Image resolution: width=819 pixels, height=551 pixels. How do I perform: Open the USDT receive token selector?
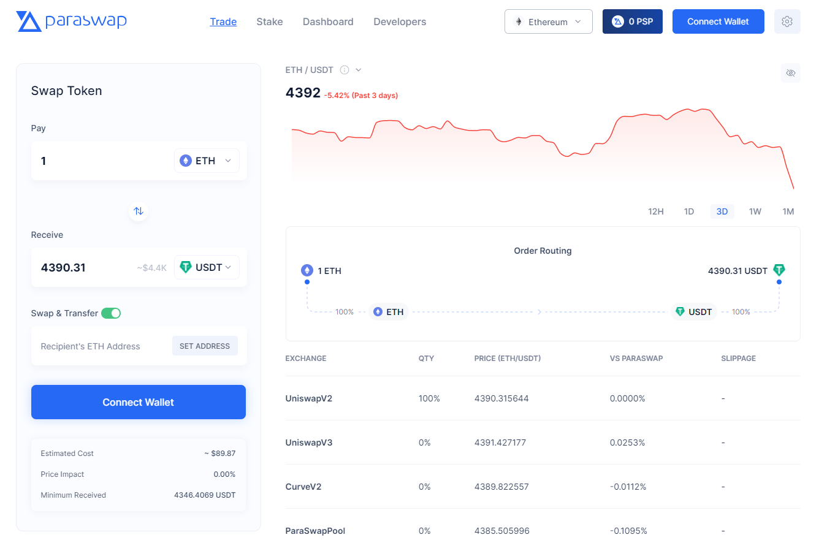(207, 267)
